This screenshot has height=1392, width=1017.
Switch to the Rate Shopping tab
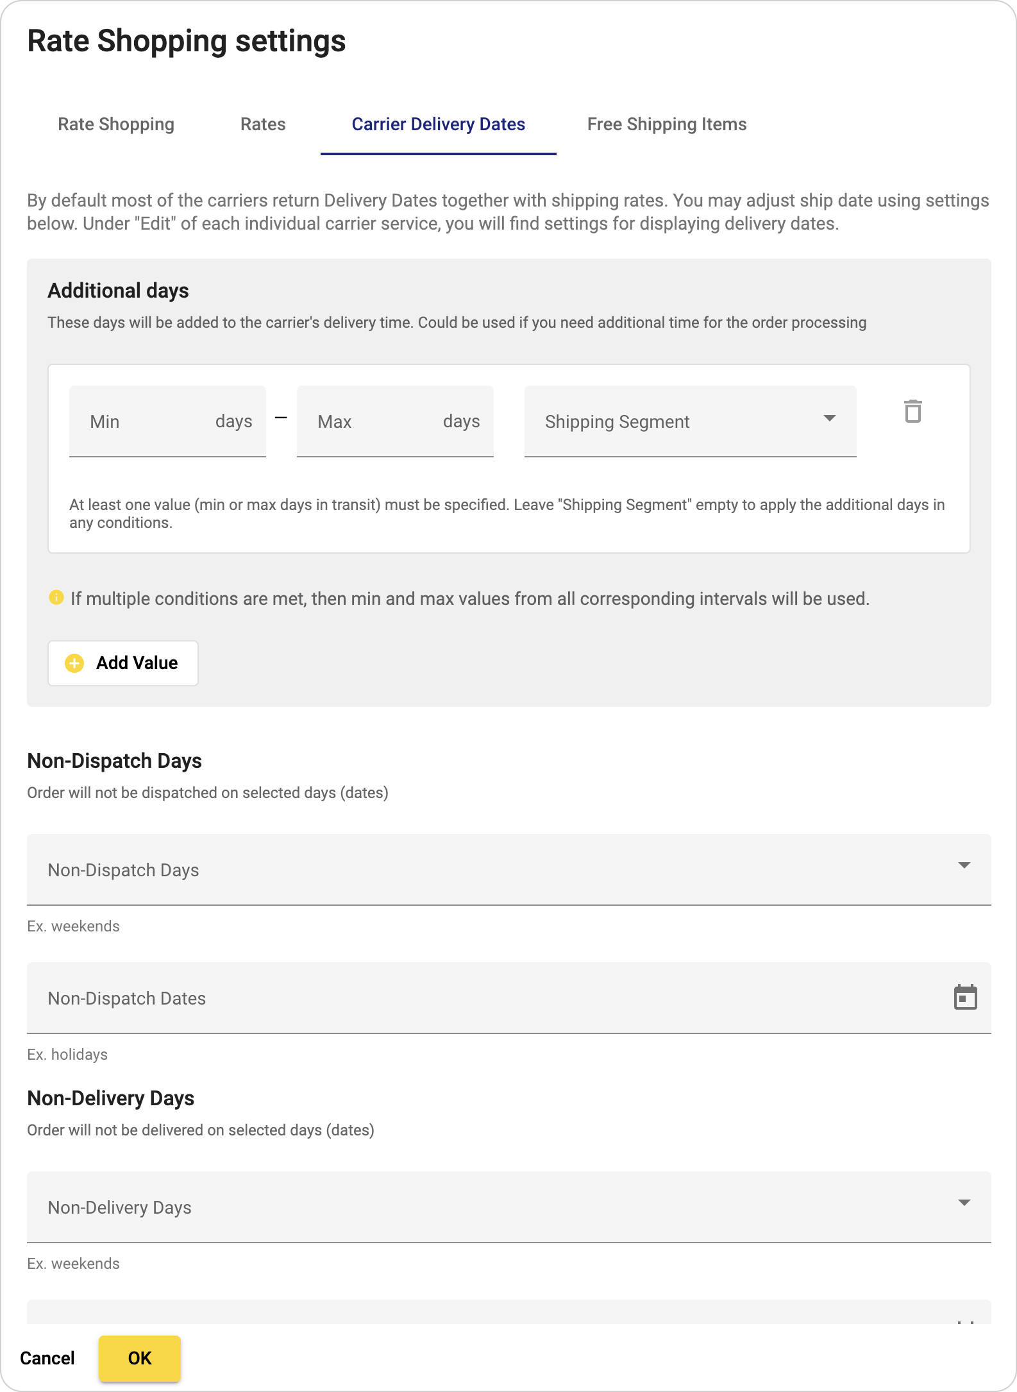116,124
